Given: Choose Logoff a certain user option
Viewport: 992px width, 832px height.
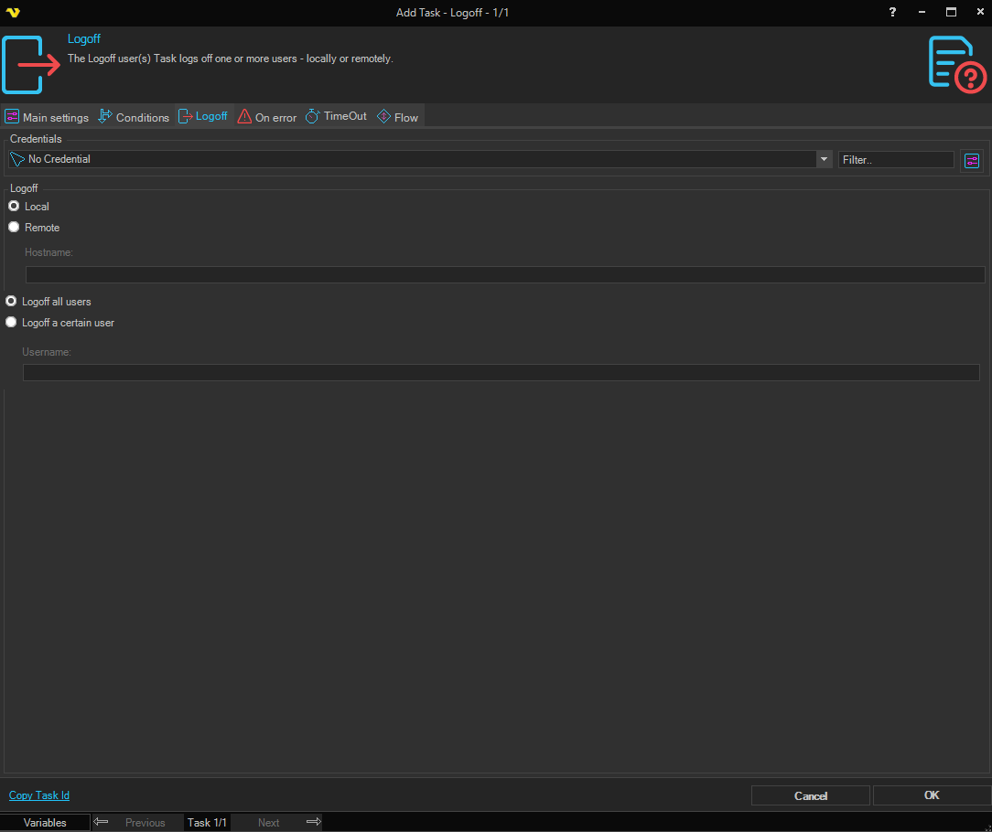Looking at the screenshot, I should [12, 323].
